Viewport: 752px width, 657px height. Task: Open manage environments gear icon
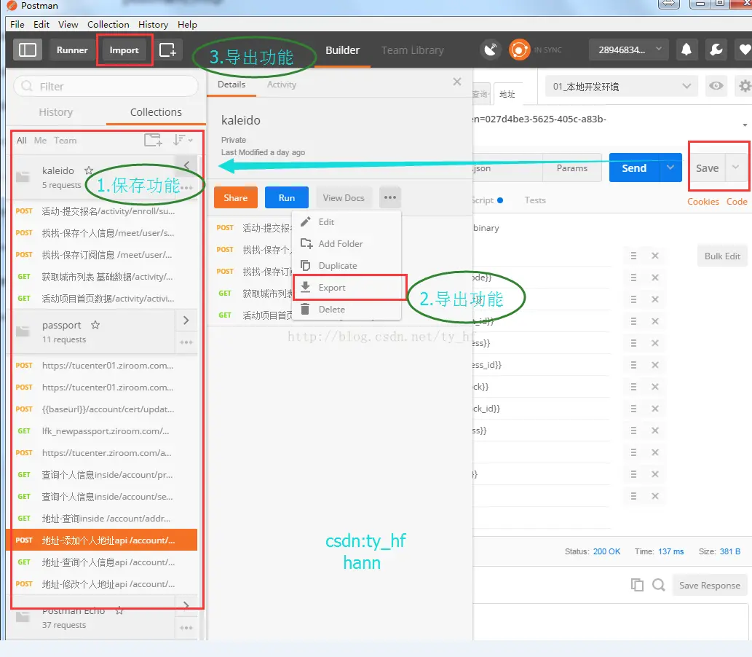pyautogui.click(x=744, y=87)
